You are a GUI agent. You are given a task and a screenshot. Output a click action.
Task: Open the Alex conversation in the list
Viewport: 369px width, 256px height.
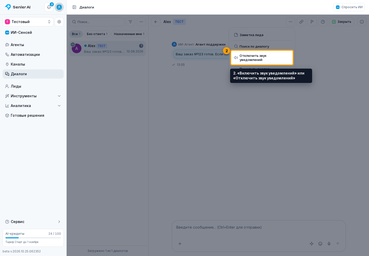(108, 48)
